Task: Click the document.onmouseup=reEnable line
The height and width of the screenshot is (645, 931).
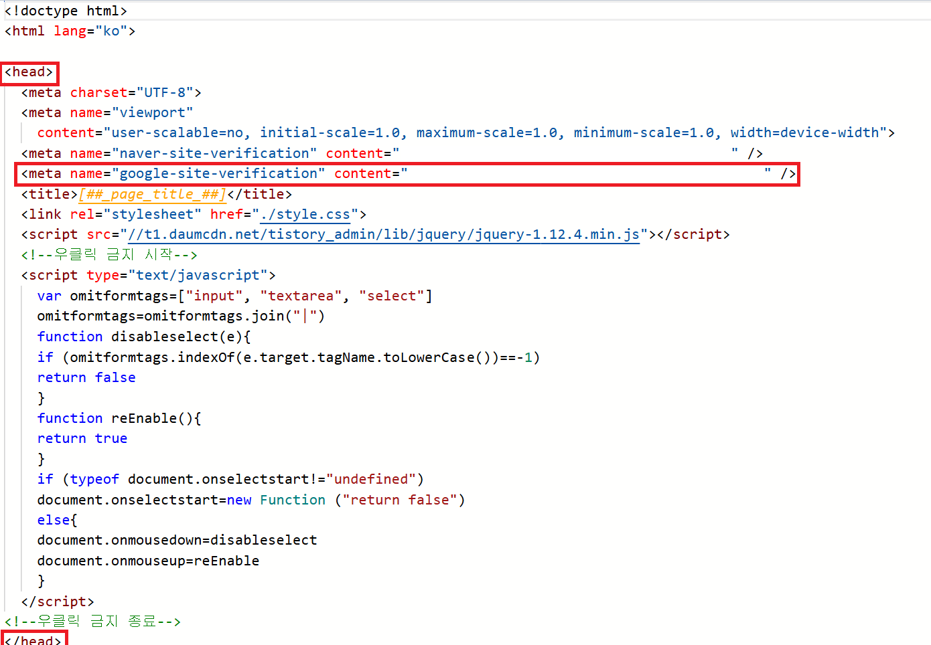Action: (148, 561)
